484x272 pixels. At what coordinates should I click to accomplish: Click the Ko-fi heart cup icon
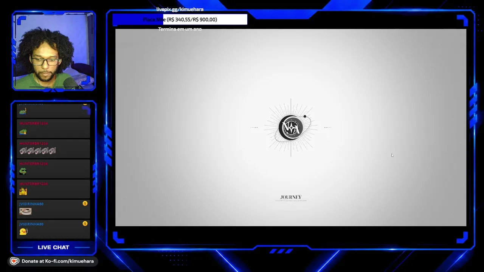[x=14, y=261]
